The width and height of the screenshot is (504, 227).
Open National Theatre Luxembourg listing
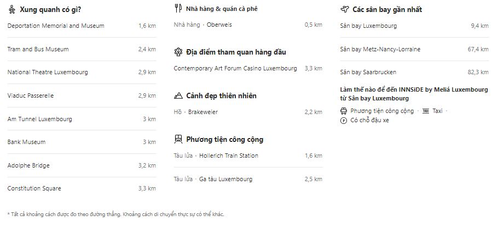tap(48, 72)
